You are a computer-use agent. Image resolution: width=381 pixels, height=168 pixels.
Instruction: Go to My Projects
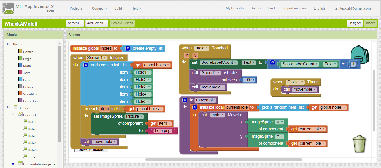(x=235, y=8)
